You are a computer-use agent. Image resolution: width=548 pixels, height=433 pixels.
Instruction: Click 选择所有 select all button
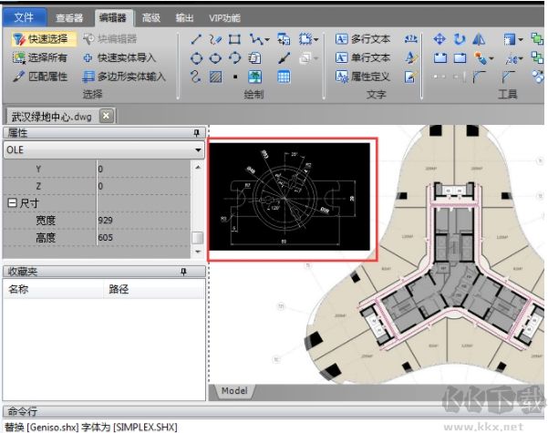coord(40,58)
